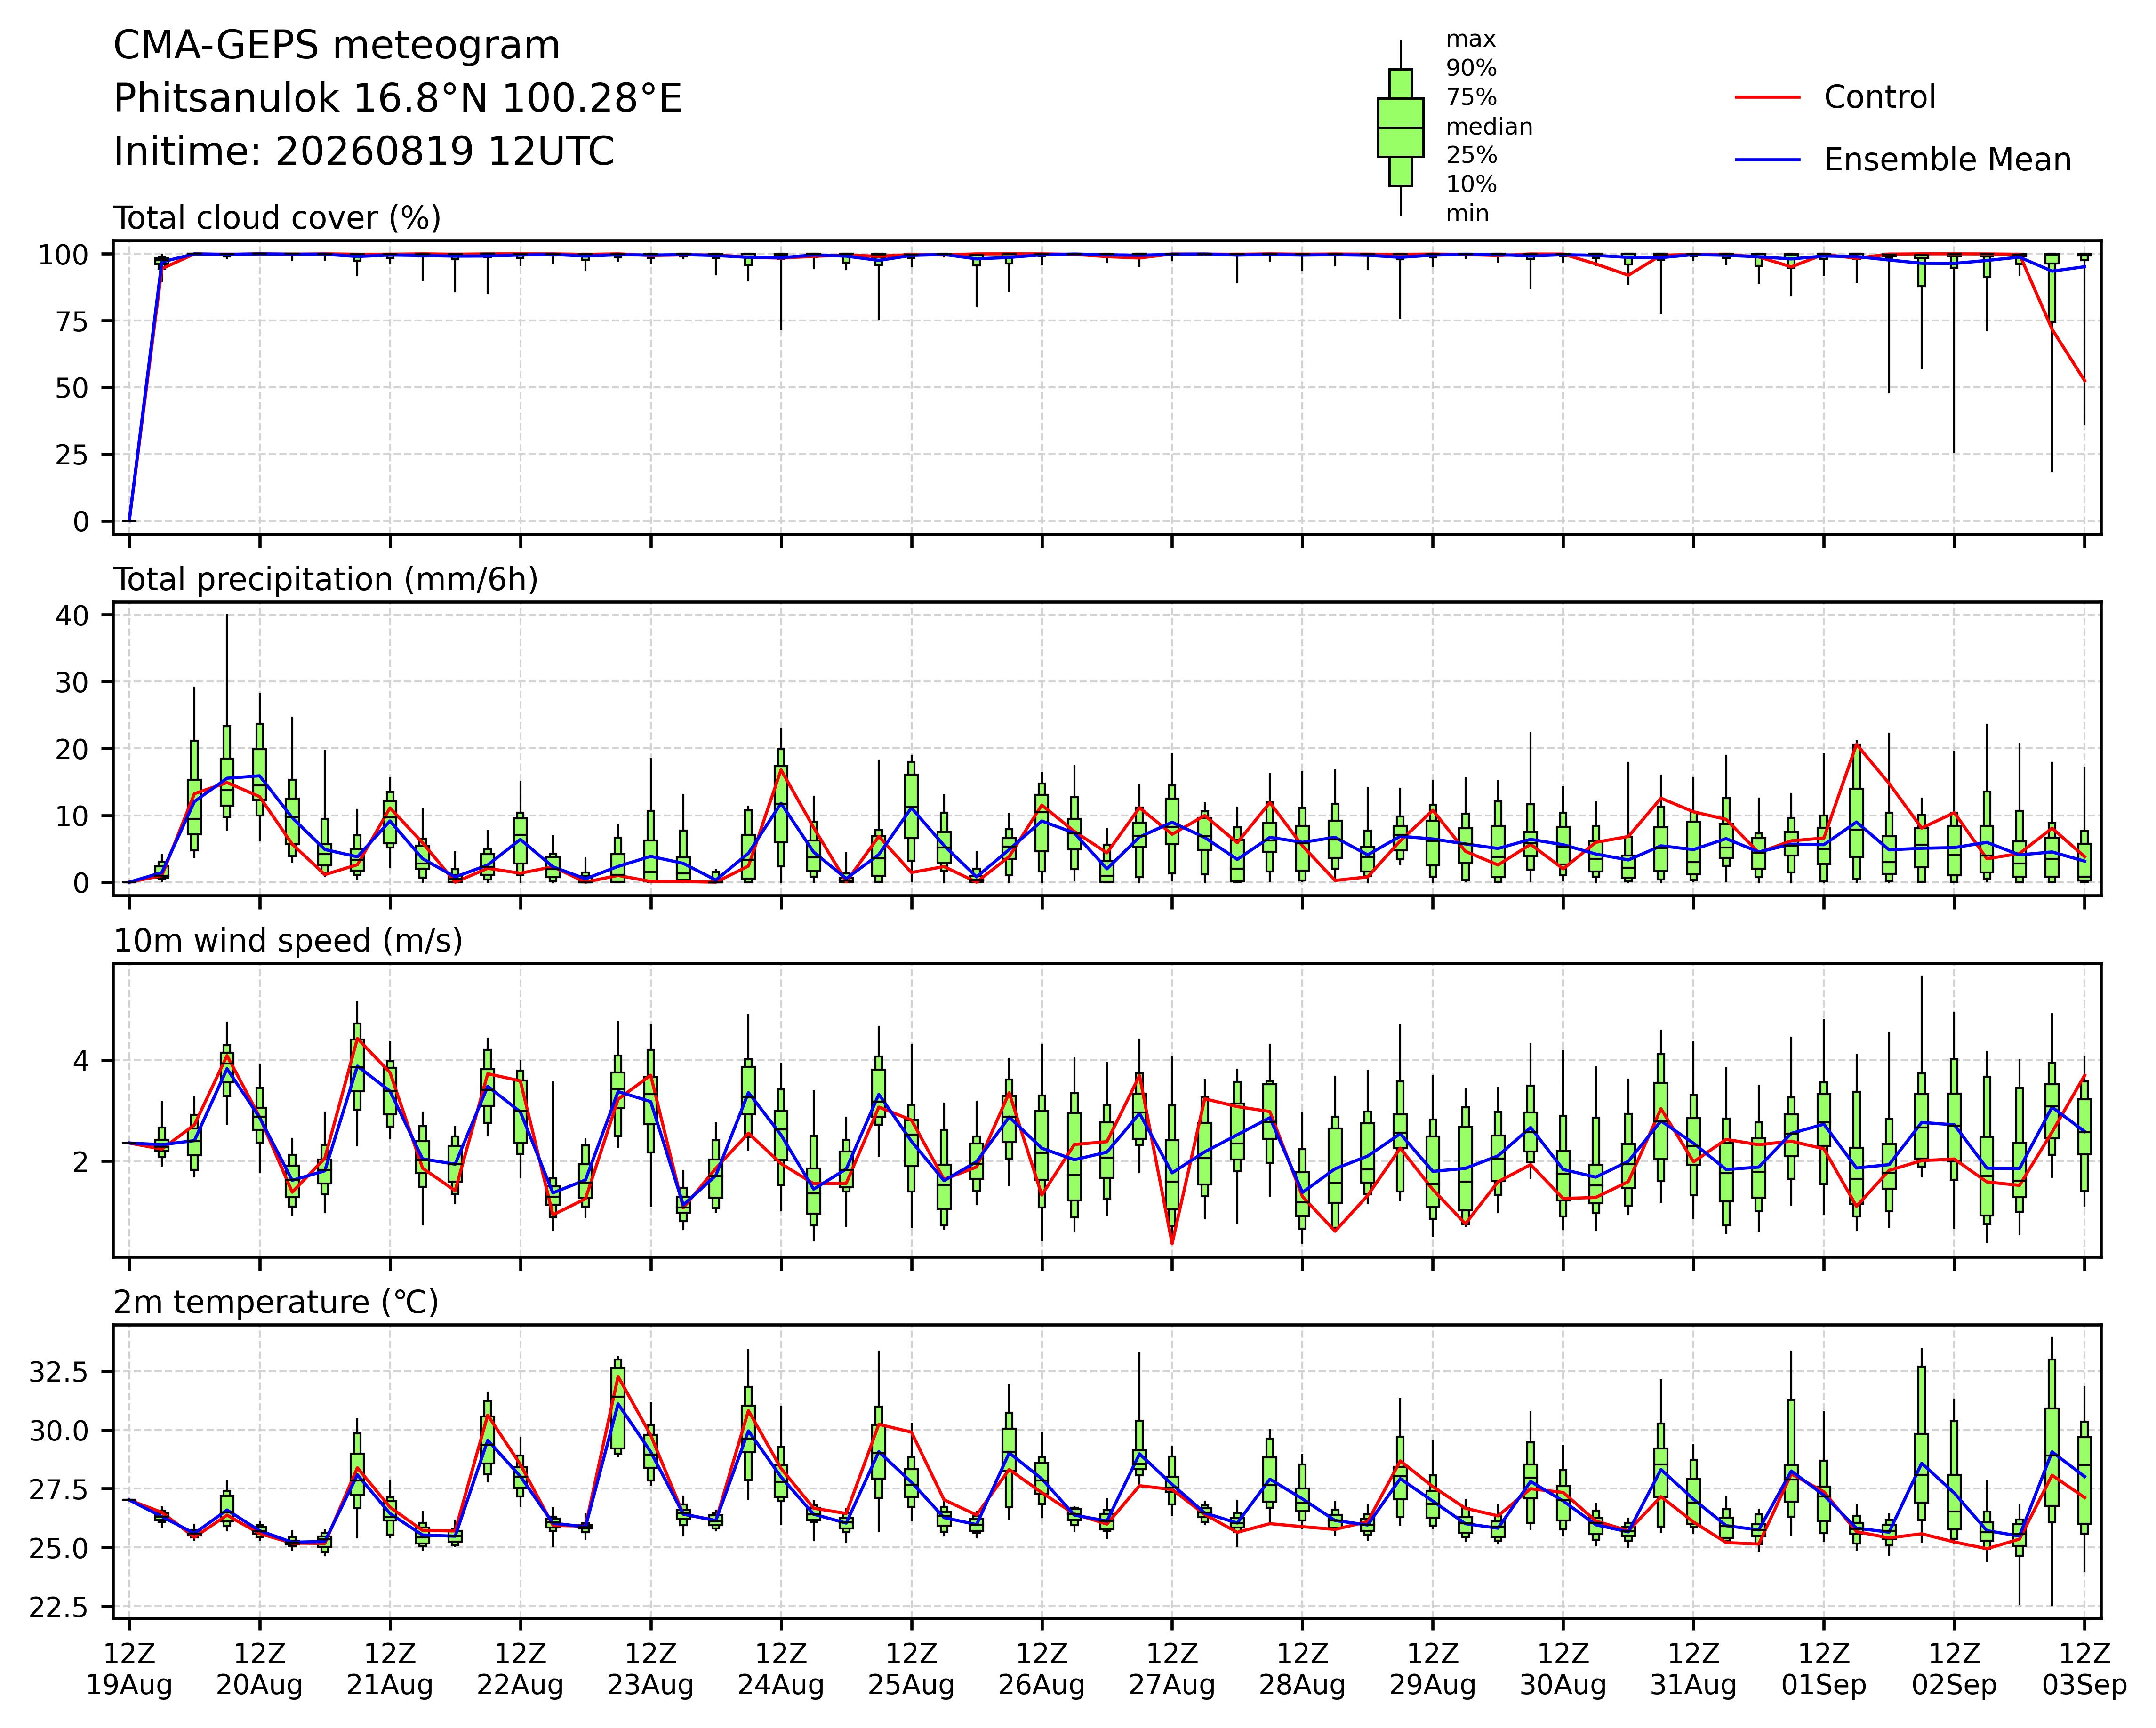Click the '12Z 20Aug' x-axis label
The image size is (2156, 1728).
pyautogui.click(x=260, y=1669)
